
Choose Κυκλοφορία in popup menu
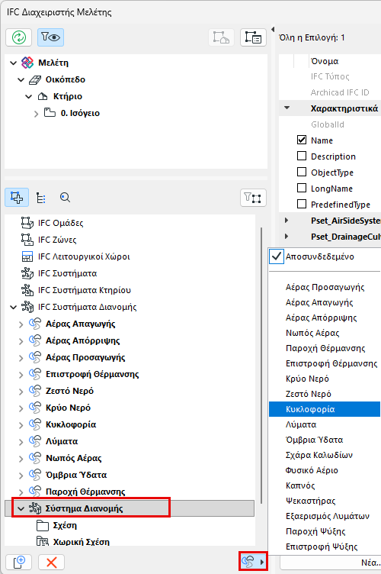[x=325, y=409]
